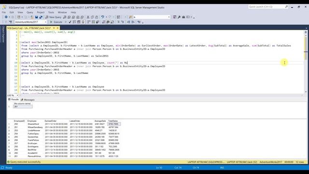Click the Execute button

click(x=56, y=22)
